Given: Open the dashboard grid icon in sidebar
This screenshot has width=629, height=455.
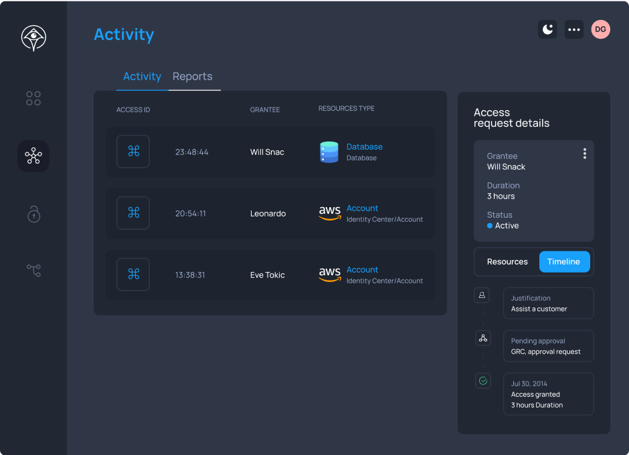Looking at the screenshot, I should [x=33, y=98].
